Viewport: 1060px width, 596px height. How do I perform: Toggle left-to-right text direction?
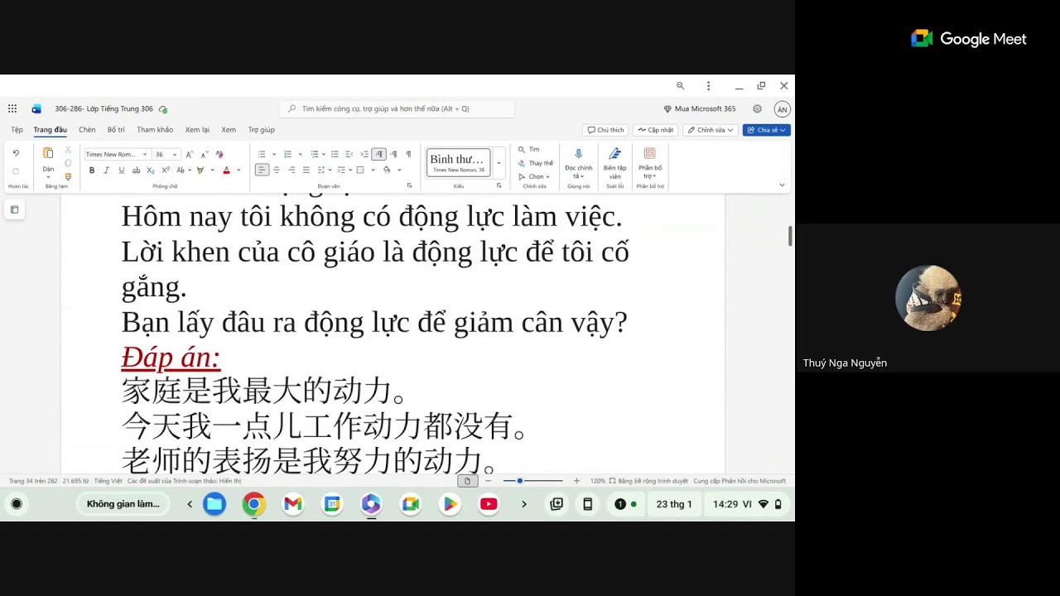[x=378, y=154]
